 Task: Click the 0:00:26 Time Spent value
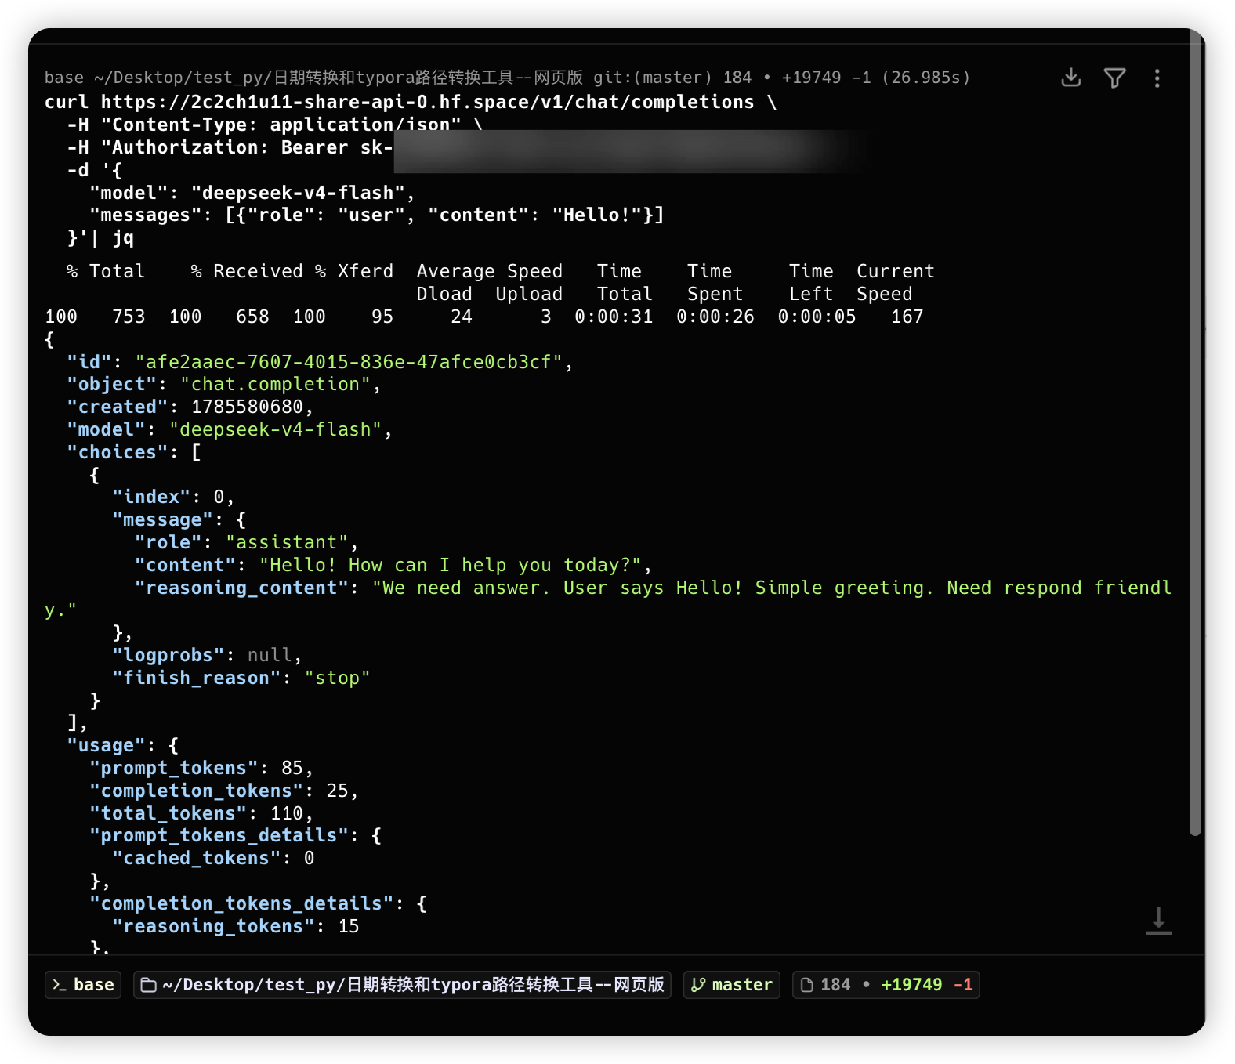715,317
